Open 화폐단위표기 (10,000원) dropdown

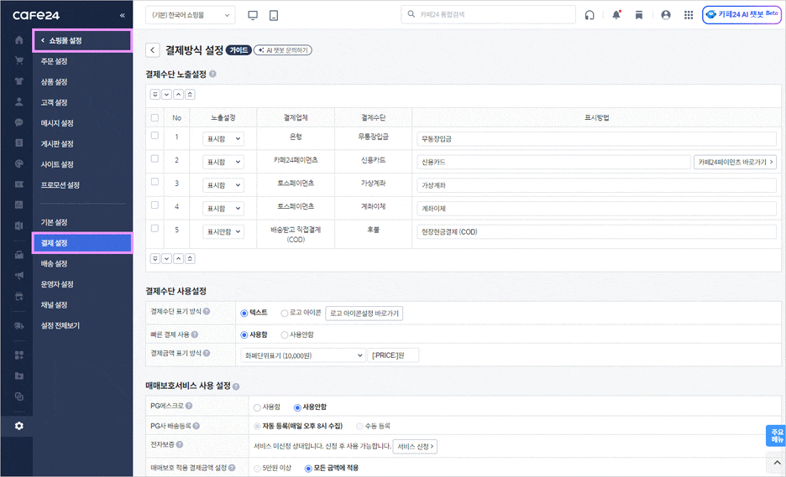pyautogui.click(x=303, y=355)
